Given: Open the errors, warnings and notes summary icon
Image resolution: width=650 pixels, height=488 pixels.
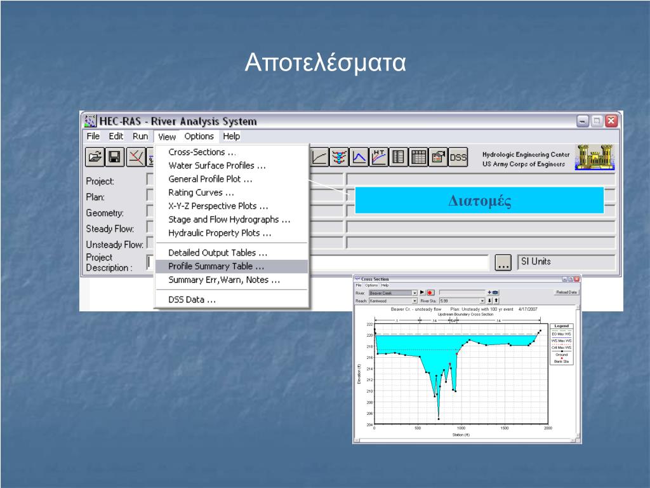Looking at the screenshot, I should click(x=438, y=158).
